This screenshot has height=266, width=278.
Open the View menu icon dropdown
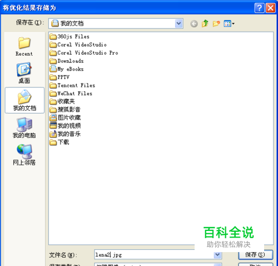[x=229, y=23]
